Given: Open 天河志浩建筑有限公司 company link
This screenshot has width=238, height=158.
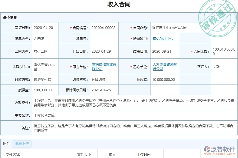Looking at the screenshot, I should pyautogui.click(x=164, y=66).
